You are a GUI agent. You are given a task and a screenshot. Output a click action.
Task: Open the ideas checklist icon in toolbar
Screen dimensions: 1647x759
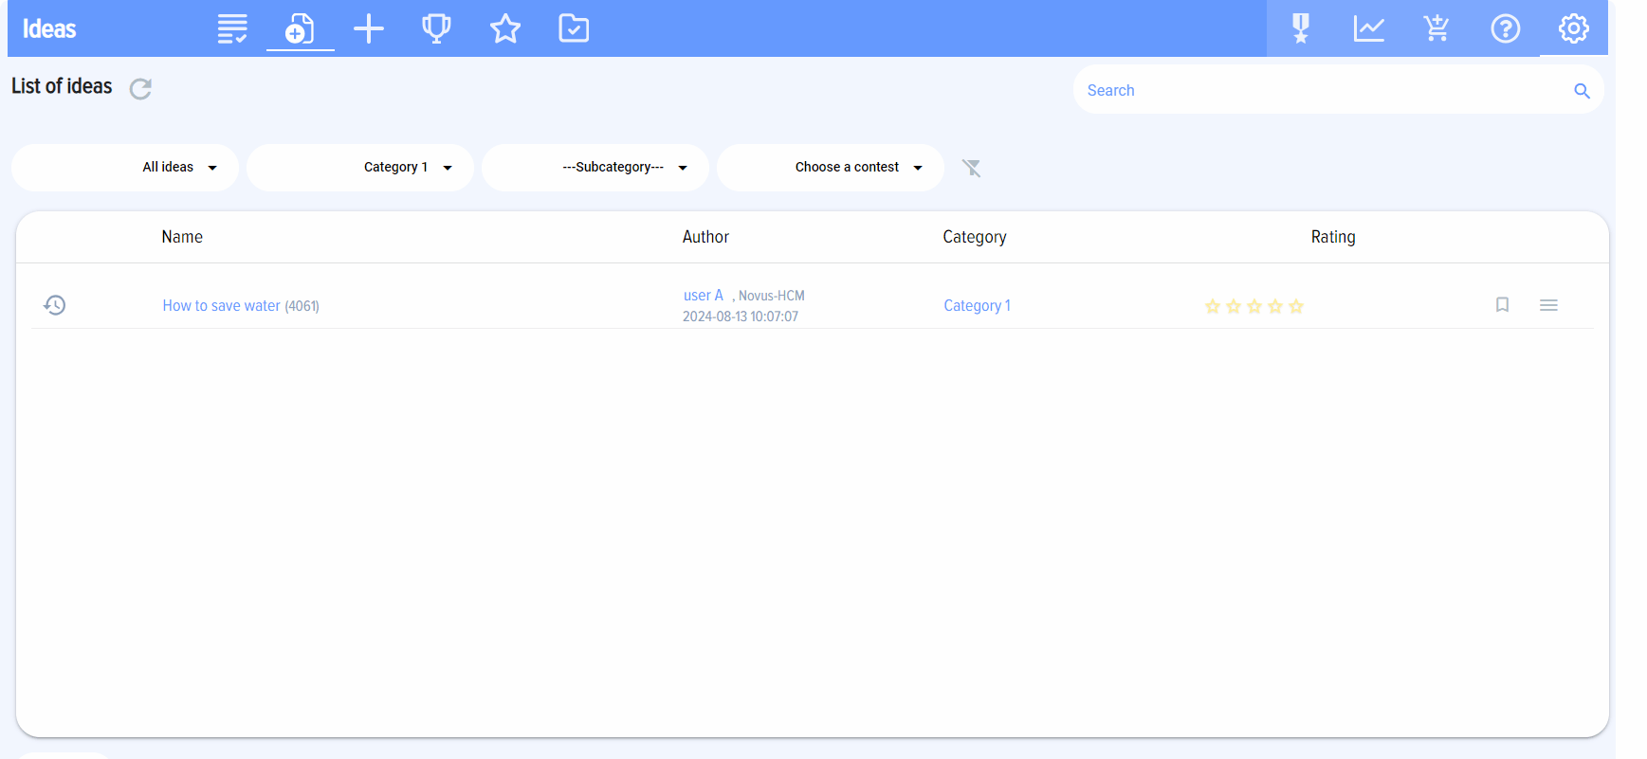coord(232,28)
